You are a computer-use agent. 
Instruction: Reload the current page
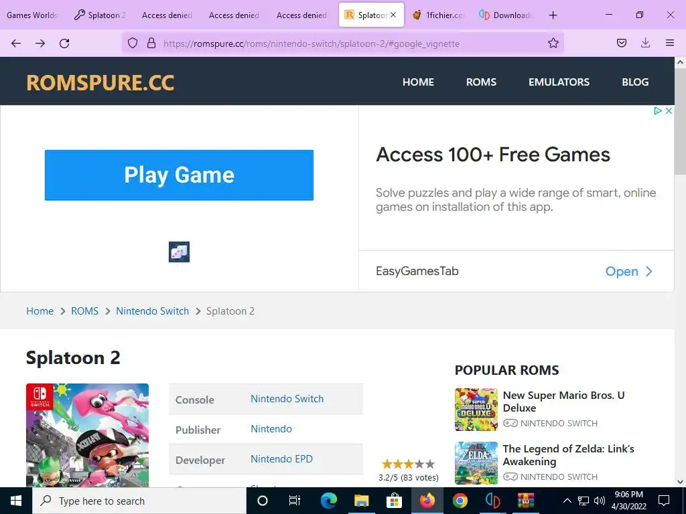point(64,44)
